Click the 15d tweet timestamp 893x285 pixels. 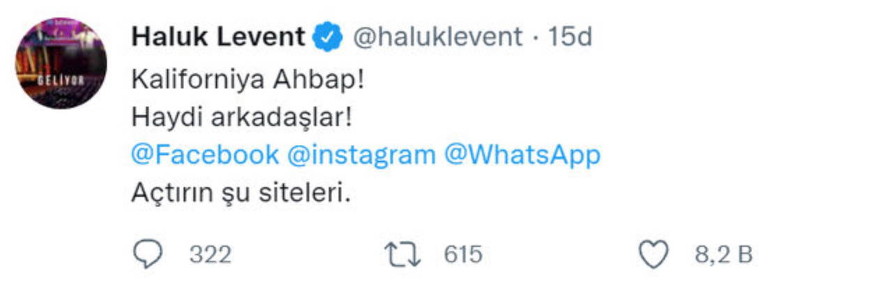coord(570,37)
